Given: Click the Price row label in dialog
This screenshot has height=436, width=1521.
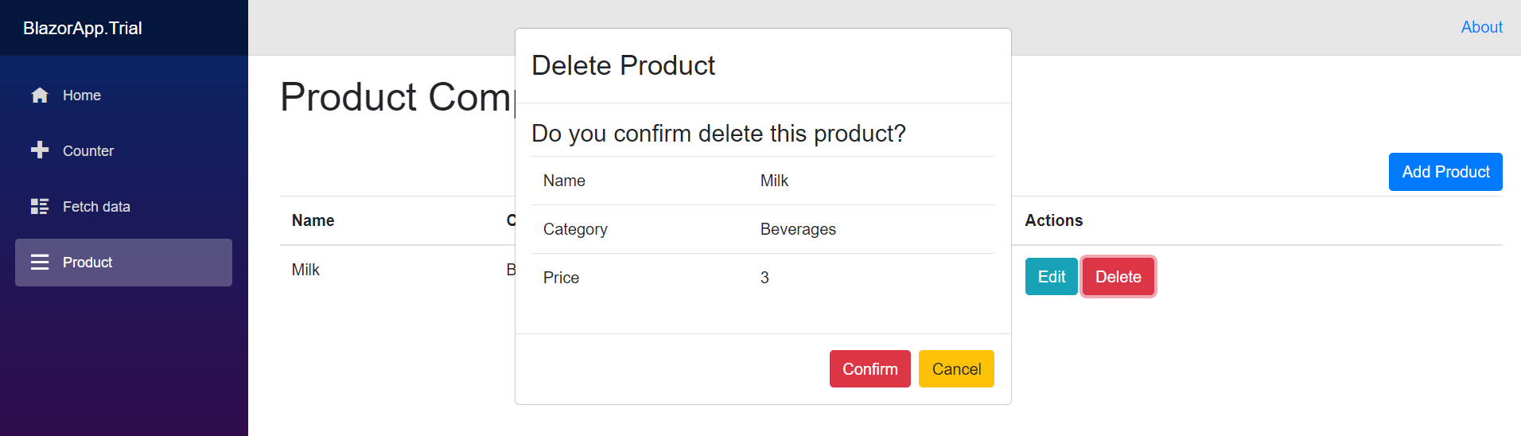Looking at the screenshot, I should 561,278.
